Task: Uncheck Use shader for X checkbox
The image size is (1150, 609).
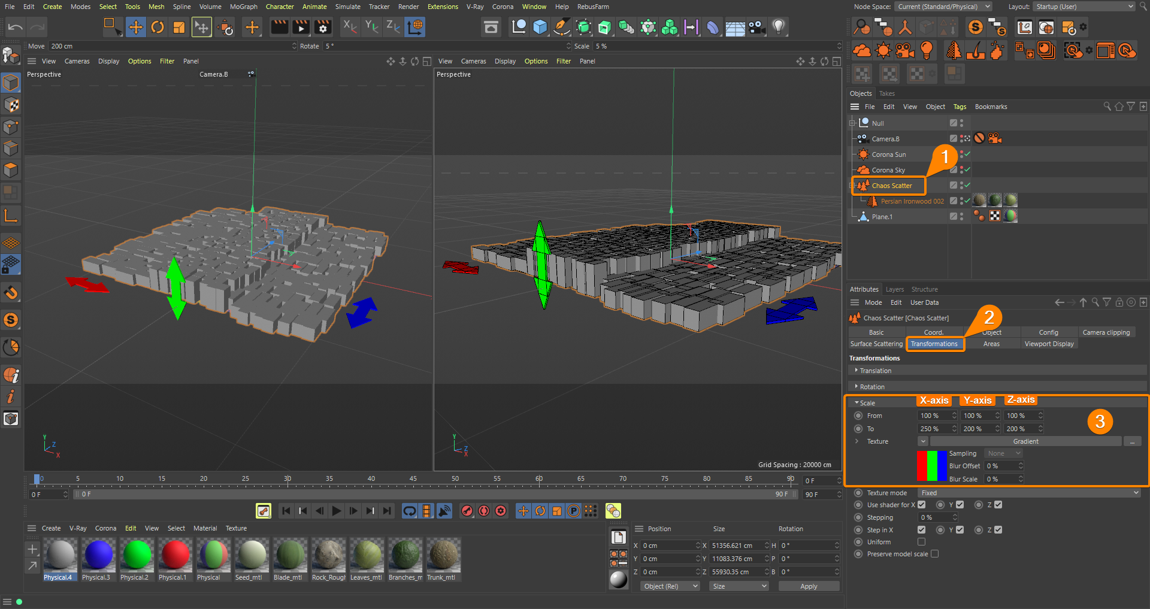Action: click(921, 505)
